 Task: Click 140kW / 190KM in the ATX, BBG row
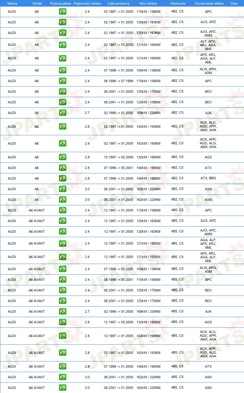pos(148,178)
